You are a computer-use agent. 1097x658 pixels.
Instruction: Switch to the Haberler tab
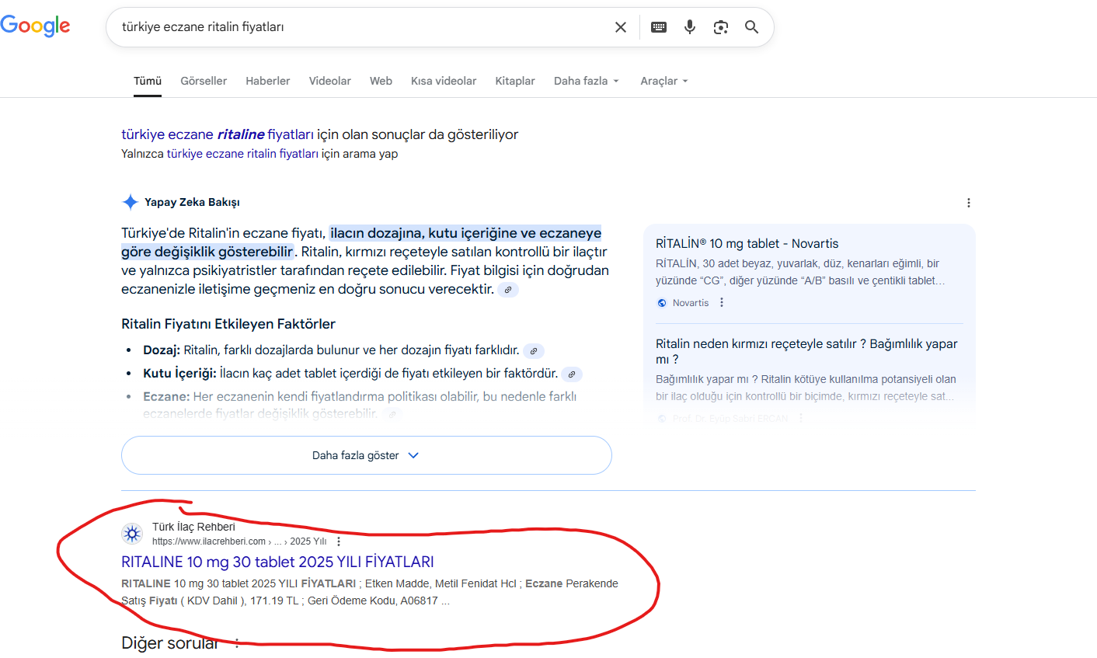coord(268,81)
